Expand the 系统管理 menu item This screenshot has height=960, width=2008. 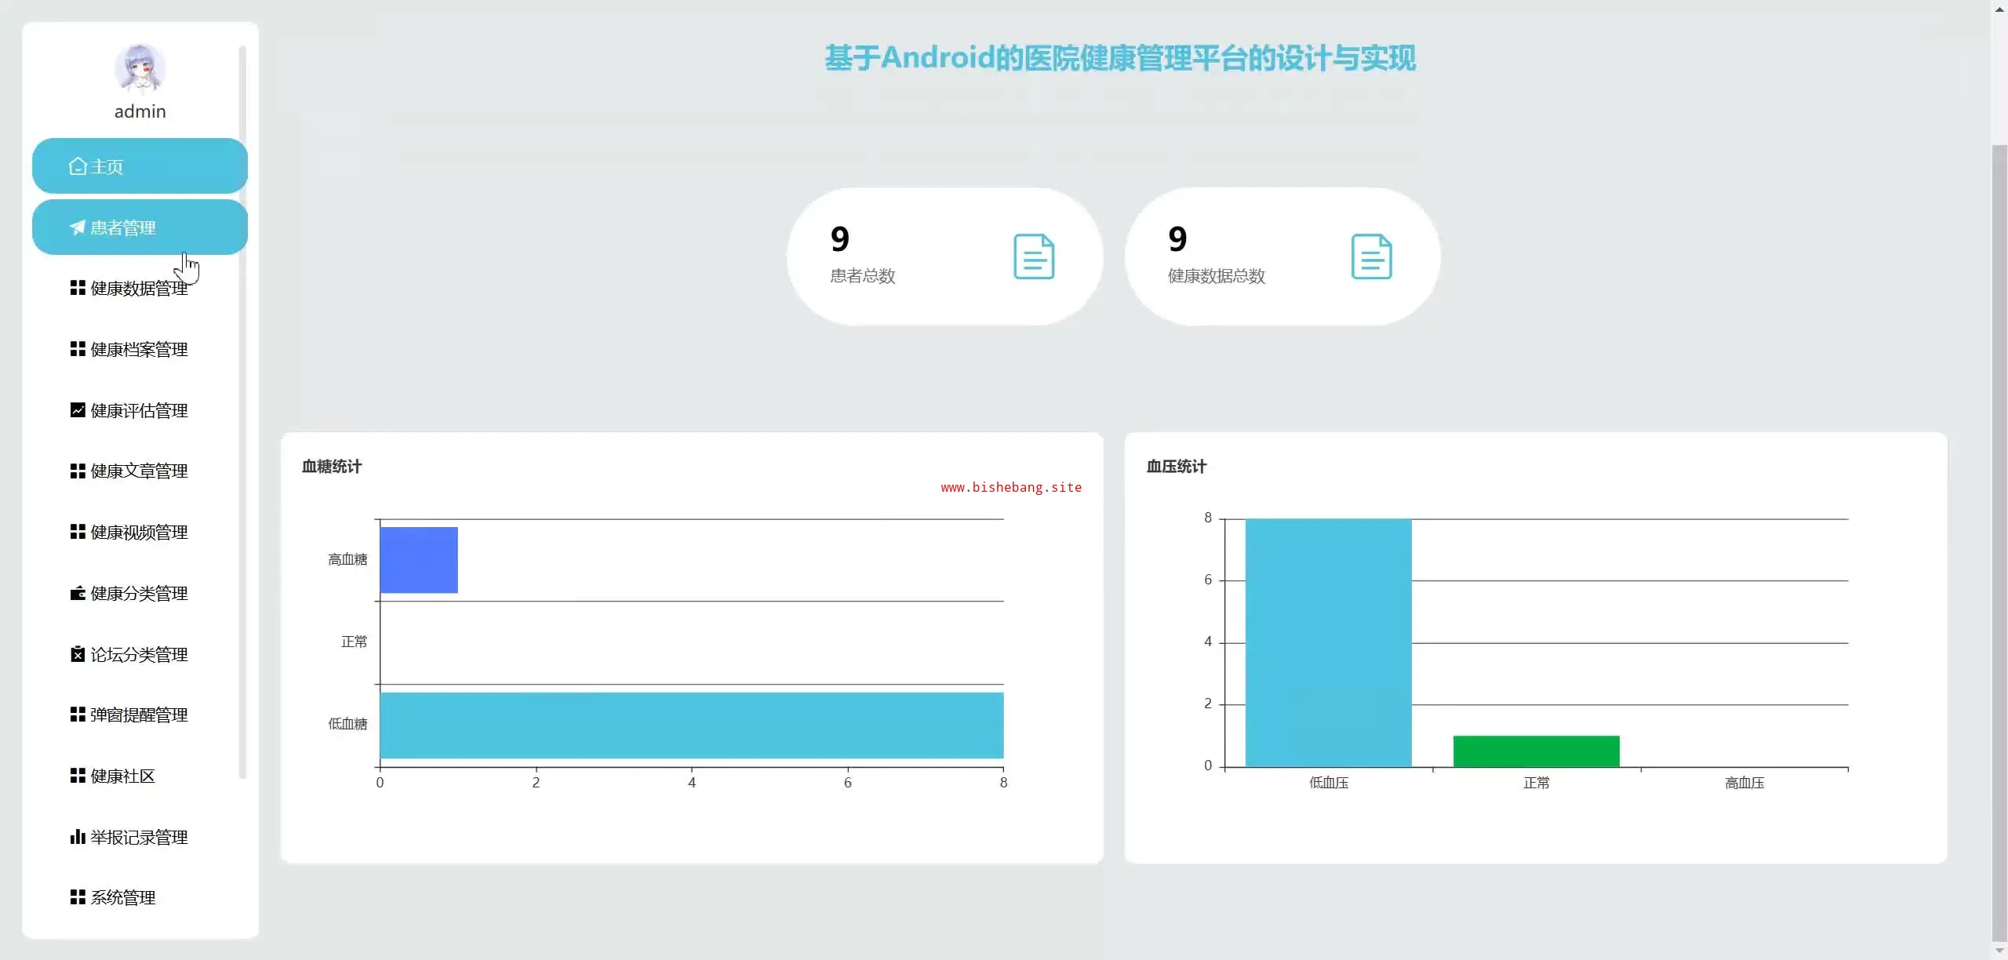click(x=122, y=898)
